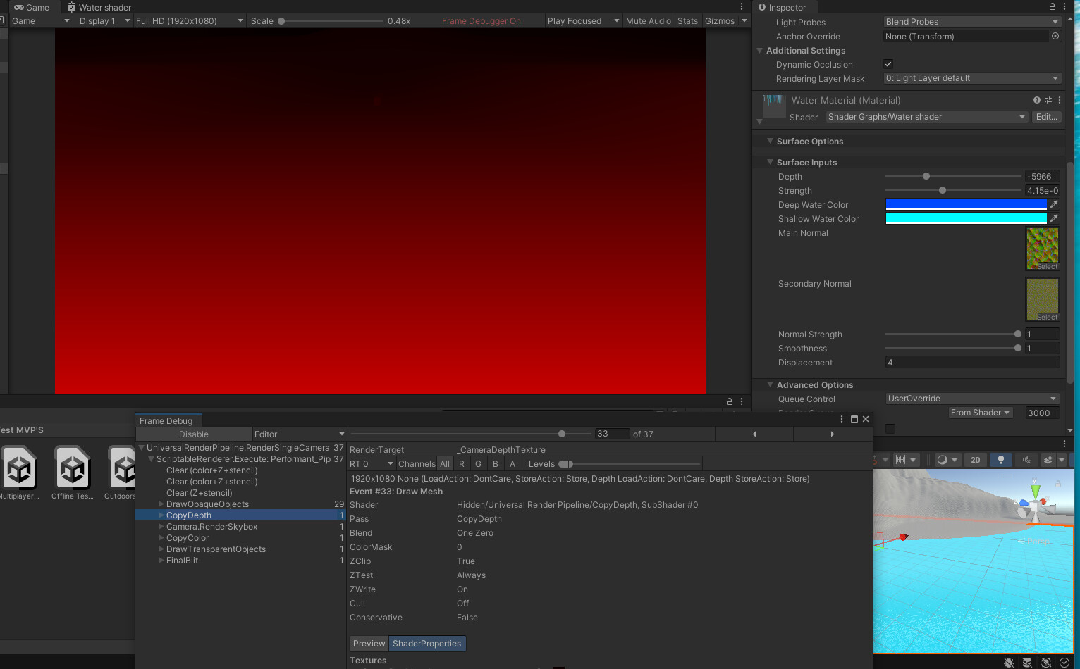Toggle the Mute Audio button
1080x669 pixels.
click(x=648, y=20)
